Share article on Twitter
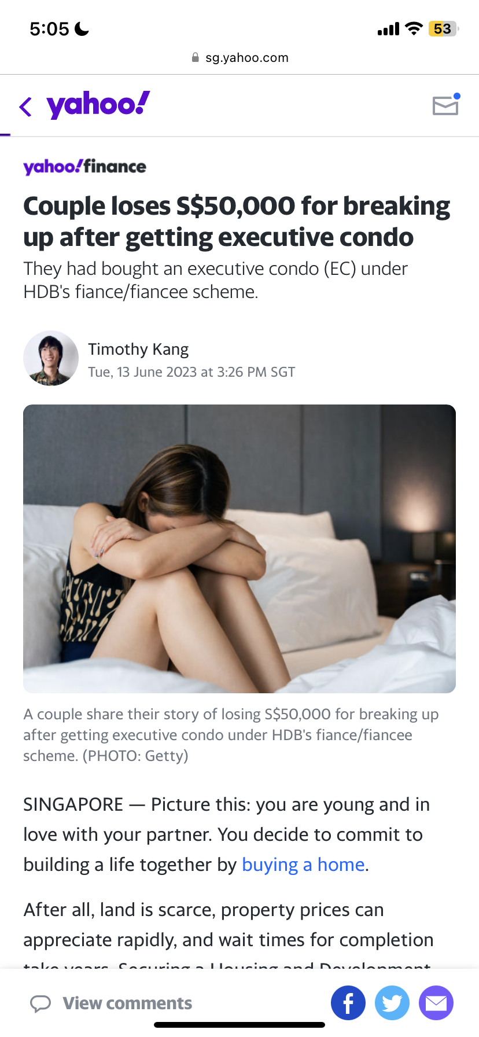The height and width of the screenshot is (1037, 479). [x=392, y=1003]
